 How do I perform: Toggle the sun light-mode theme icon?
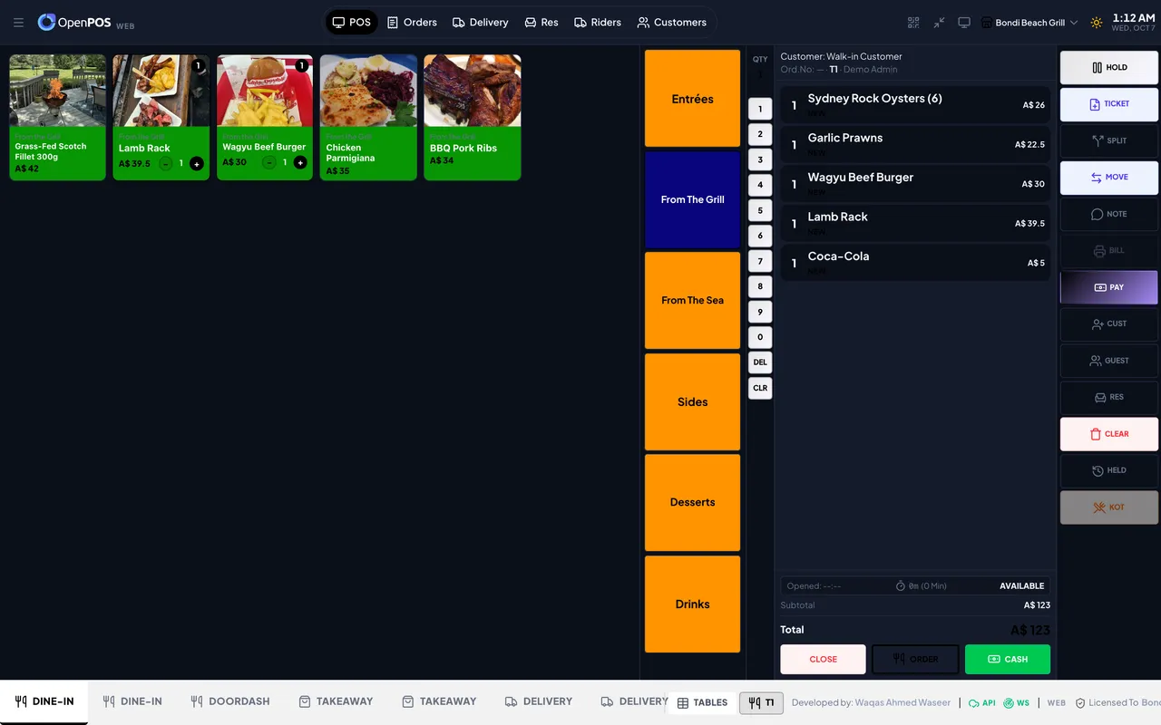1097,23
